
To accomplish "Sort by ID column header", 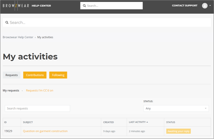I will (5, 122).
